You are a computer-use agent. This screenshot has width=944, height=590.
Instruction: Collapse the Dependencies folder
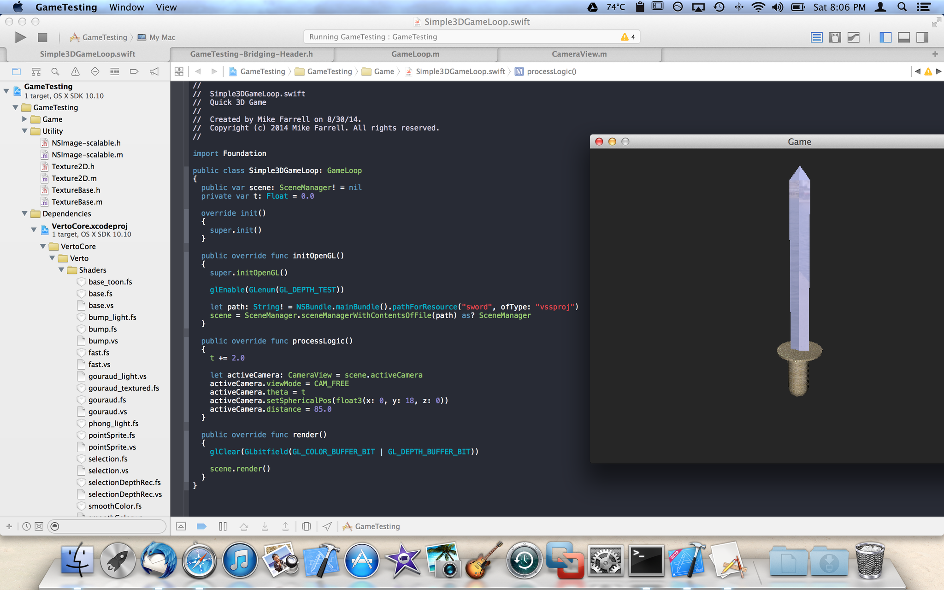coord(24,213)
